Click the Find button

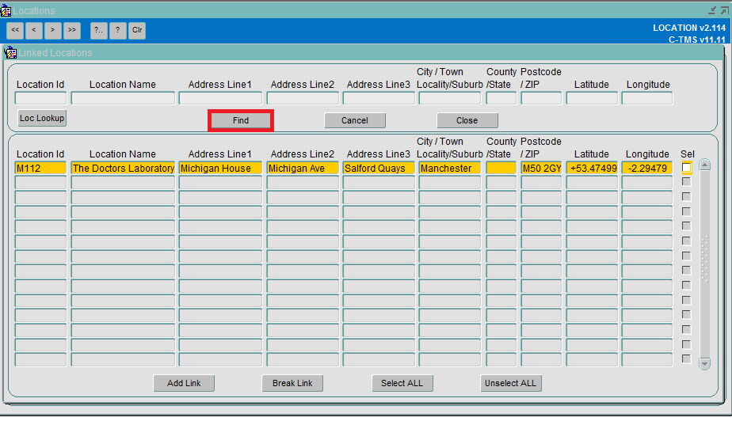[240, 121]
